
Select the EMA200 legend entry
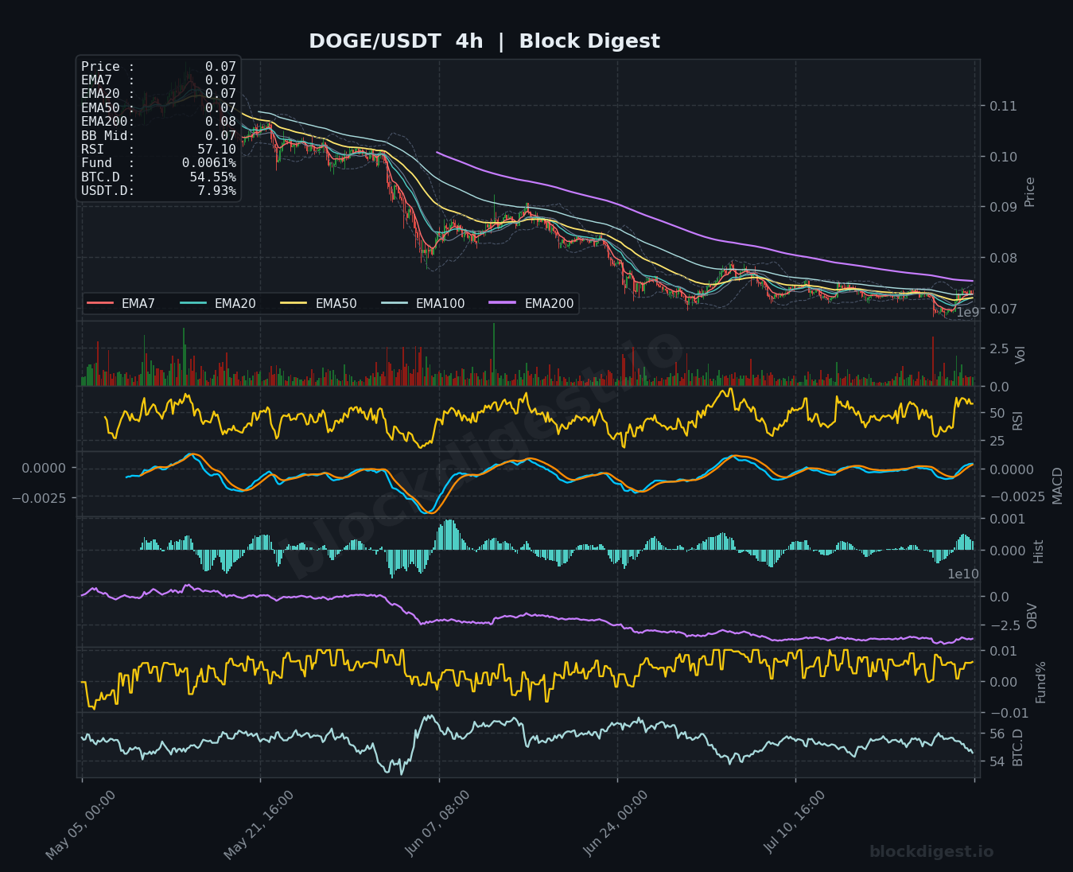tap(532, 303)
